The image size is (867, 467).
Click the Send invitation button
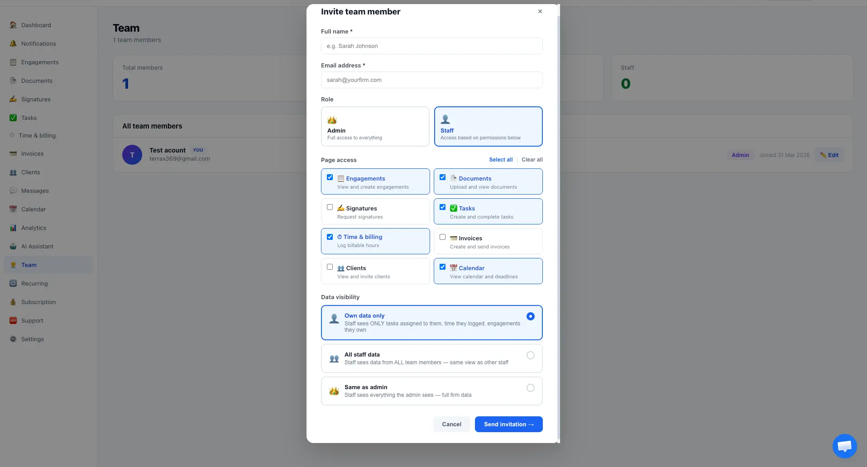[x=508, y=424]
